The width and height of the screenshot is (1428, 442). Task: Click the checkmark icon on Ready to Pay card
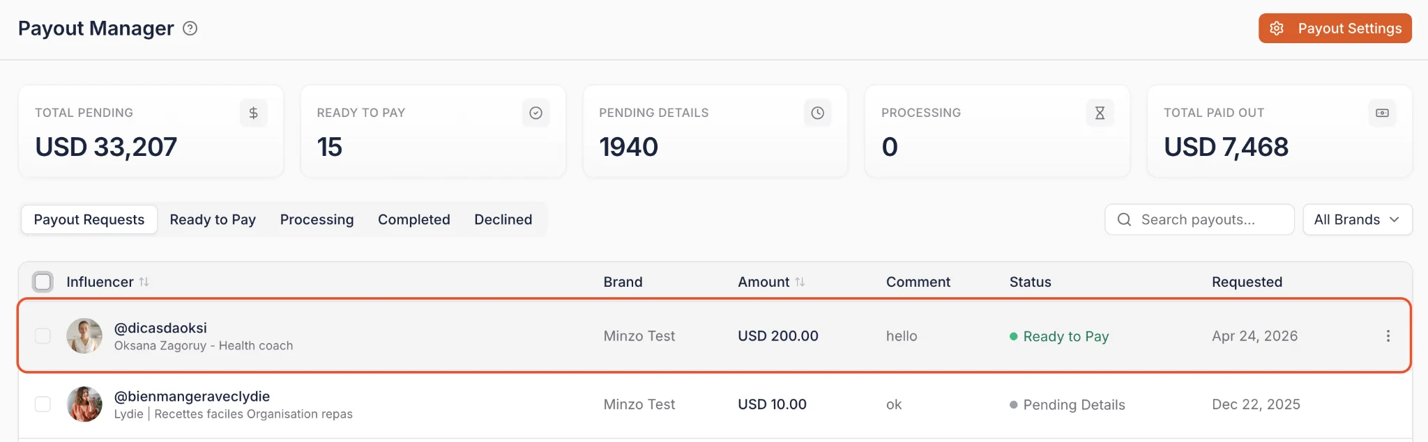point(535,113)
